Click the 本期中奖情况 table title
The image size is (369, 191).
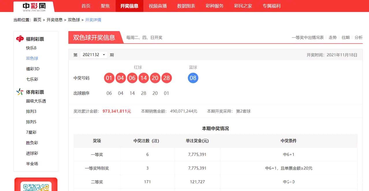pyautogui.click(x=215, y=128)
